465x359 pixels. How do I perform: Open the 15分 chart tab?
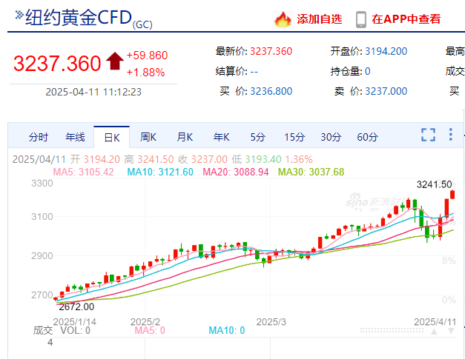(294, 137)
